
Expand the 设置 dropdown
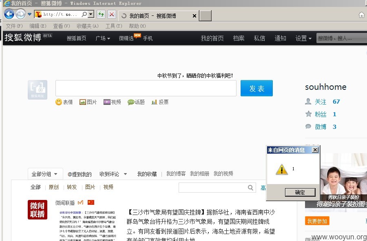pyautogui.click(x=303, y=38)
